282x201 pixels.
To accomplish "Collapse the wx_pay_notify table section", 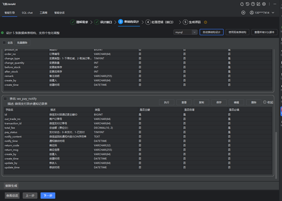I will [268, 102].
